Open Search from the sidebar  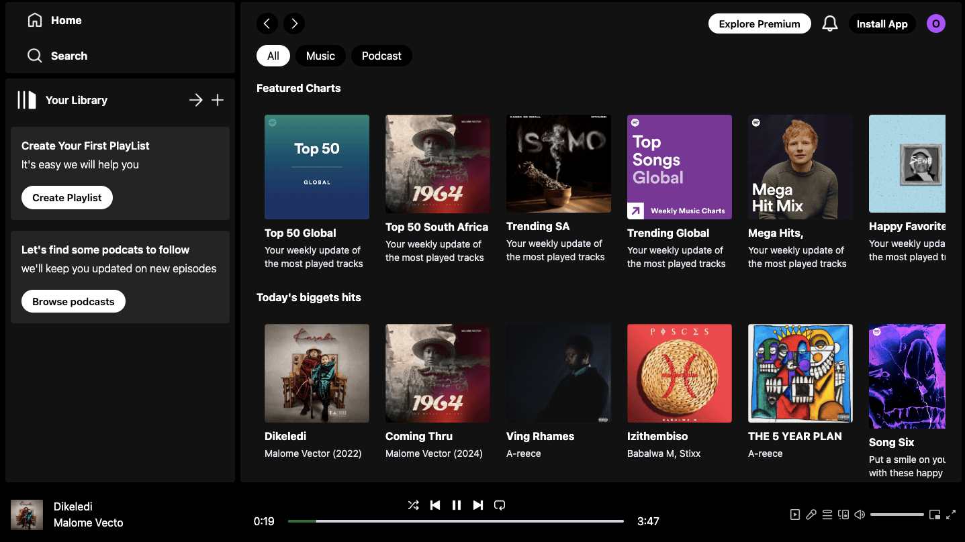pyautogui.click(x=35, y=56)
